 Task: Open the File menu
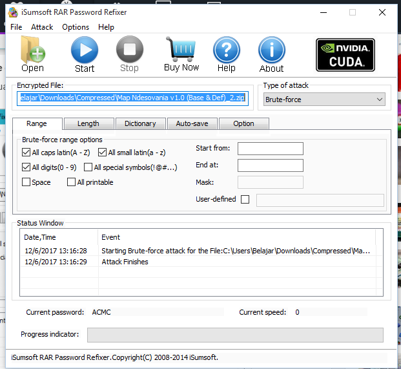(x=16, y=27)
